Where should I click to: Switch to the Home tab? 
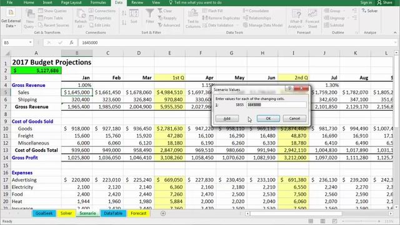(29, 2)
